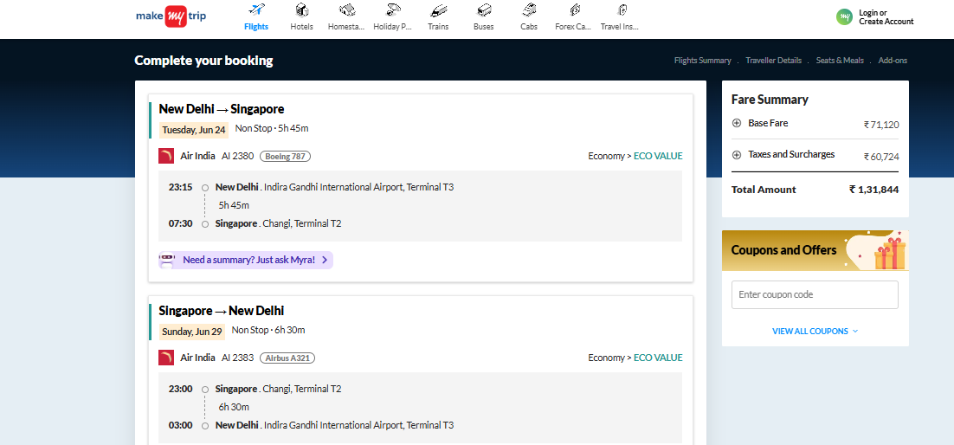The width and height of the screenshot is (954, 445).
Task: Click the Tuesday, Jun 24 date tag
Action: click(193, 130)
